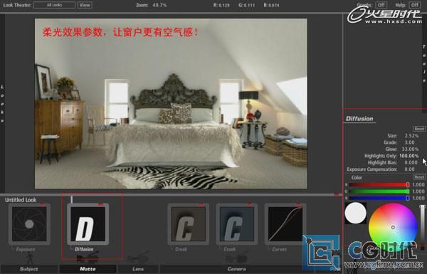Adjust the green channel color slider

click(x=379, y=191)
